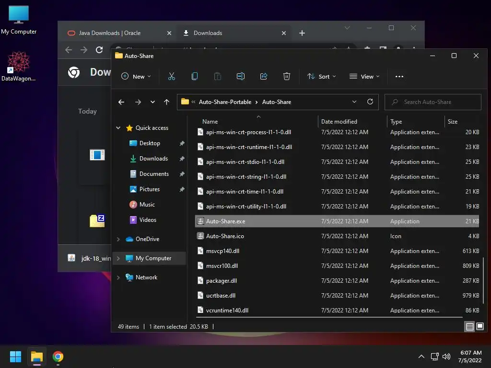Switch to details view layout icon
Screen dimensions: 491x368
tap(470, 327)
